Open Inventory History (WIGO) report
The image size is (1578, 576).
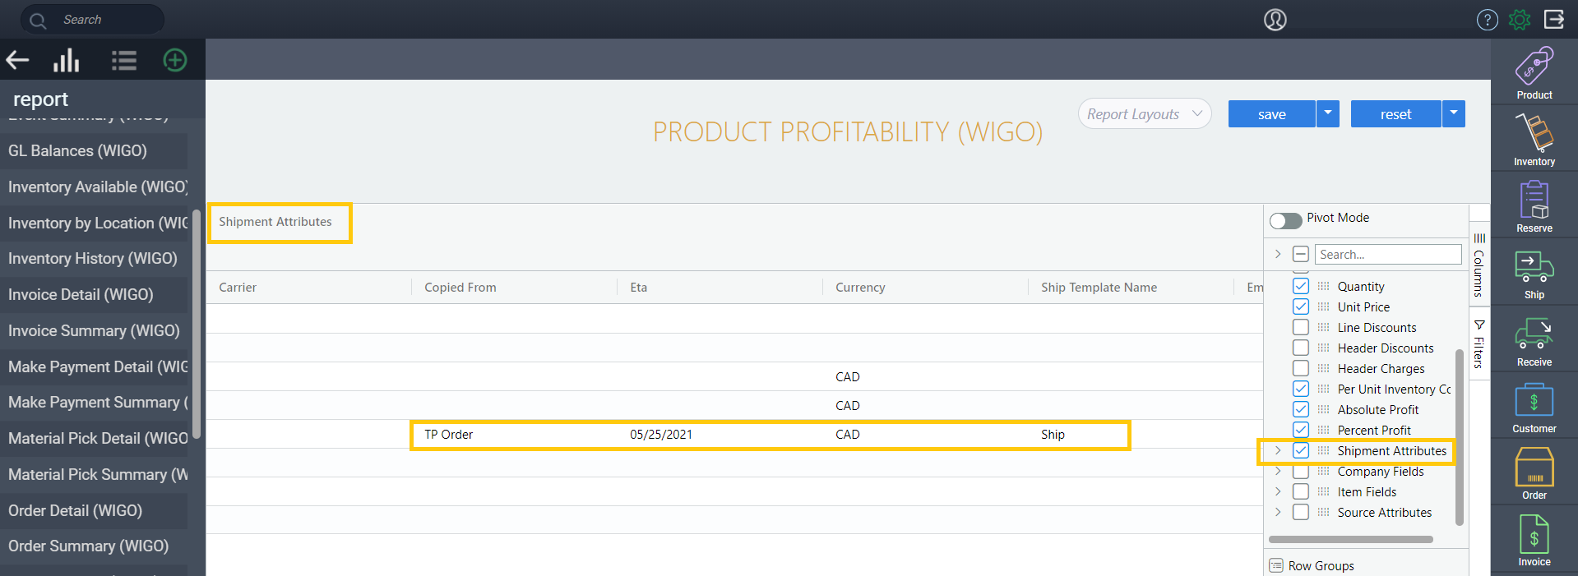click(x=94, y=258)
